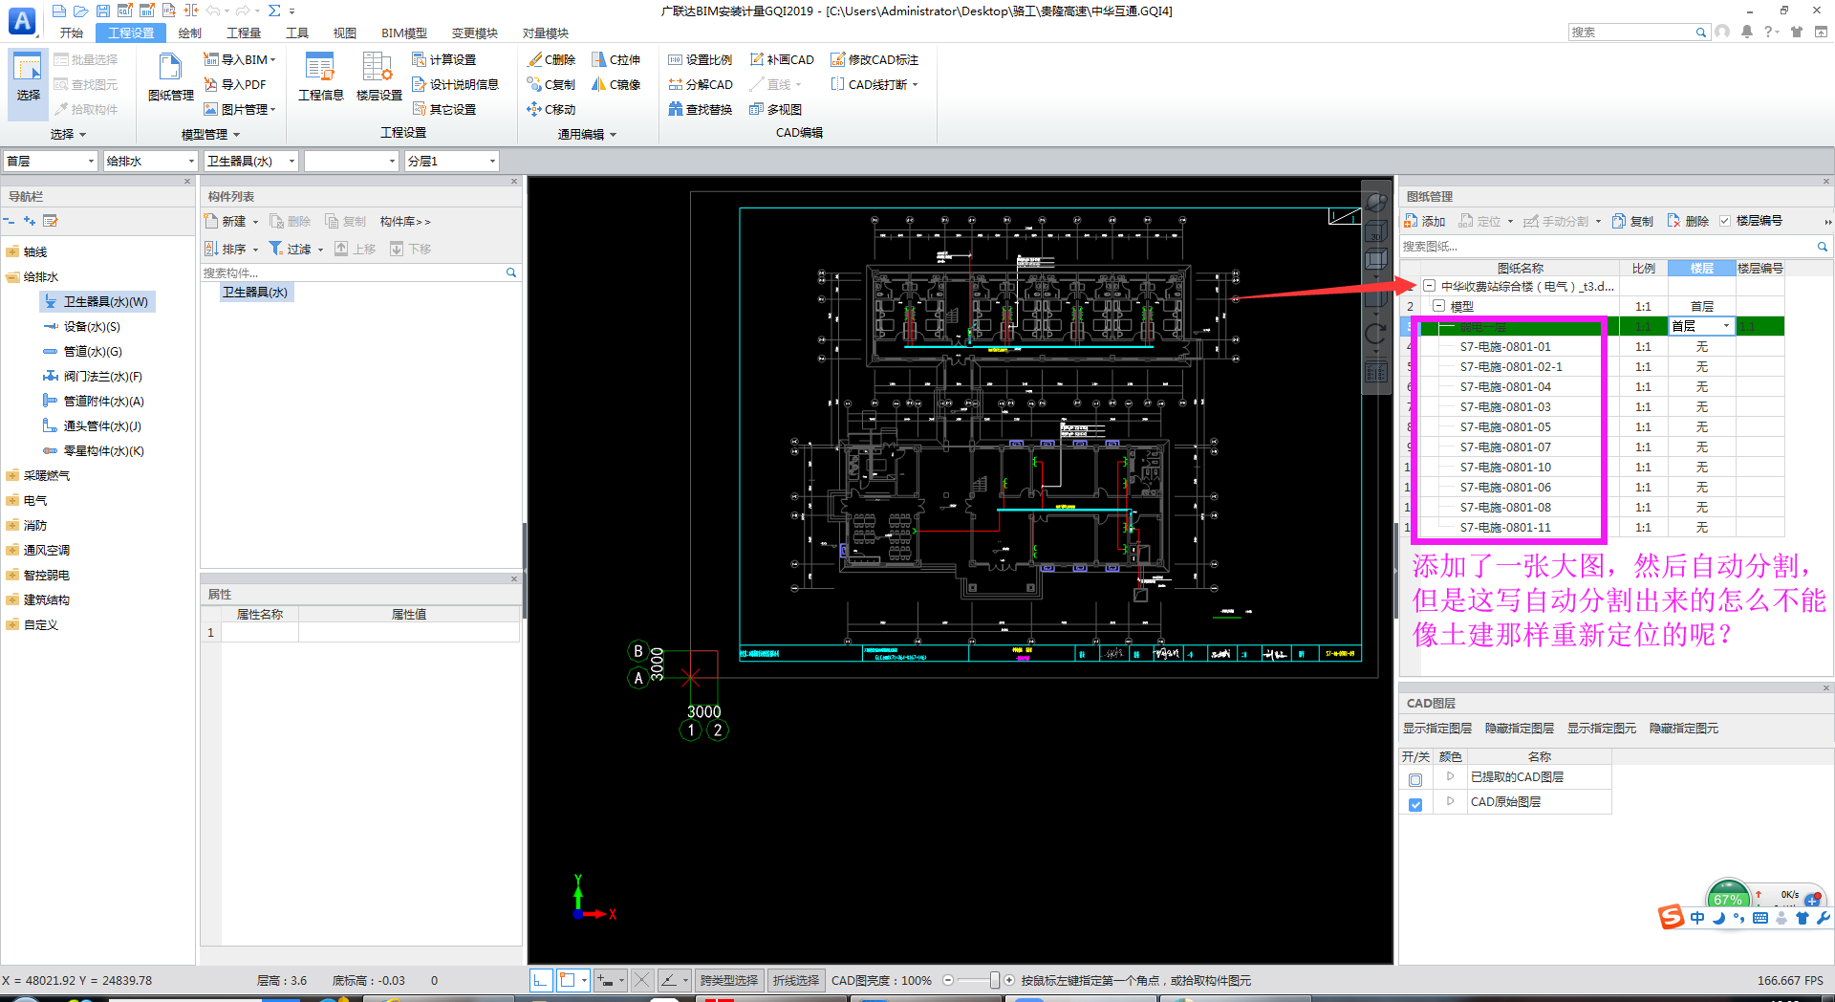
Task: Toggle 已提取的CAD图层 checkbox
Action: point(1415,780)
